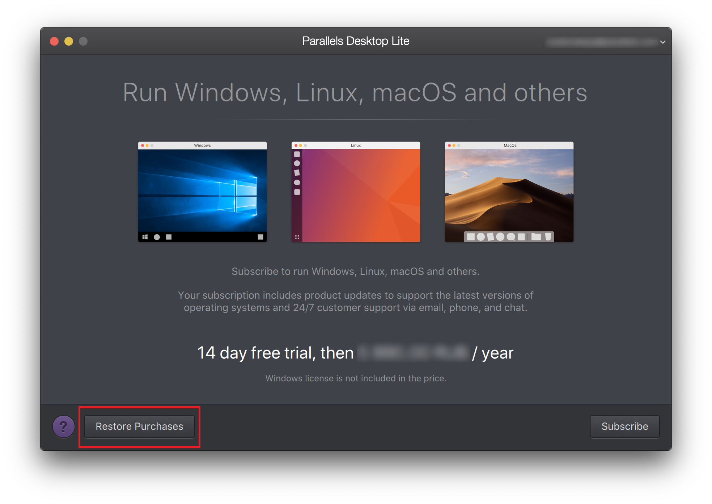Minimize window using the yellow button
The height and width of the screenshot is (504, 712).
pyautogui.click(x=69, y=41)
